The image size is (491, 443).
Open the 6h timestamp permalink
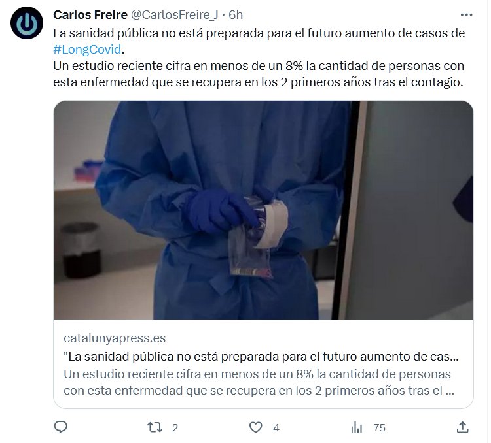point(236,14)
